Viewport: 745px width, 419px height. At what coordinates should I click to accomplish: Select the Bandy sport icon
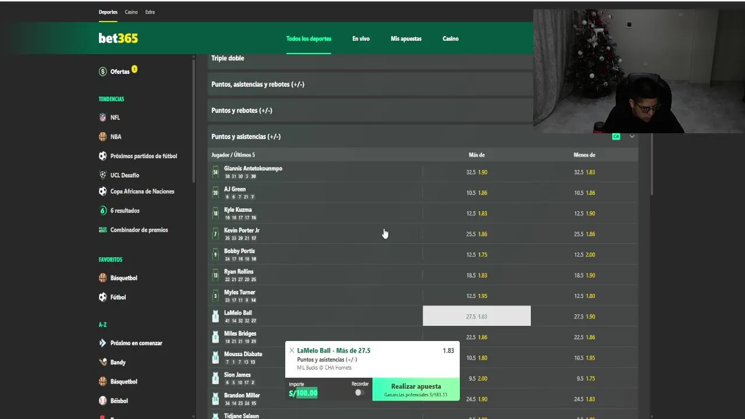tap(103, 363)
